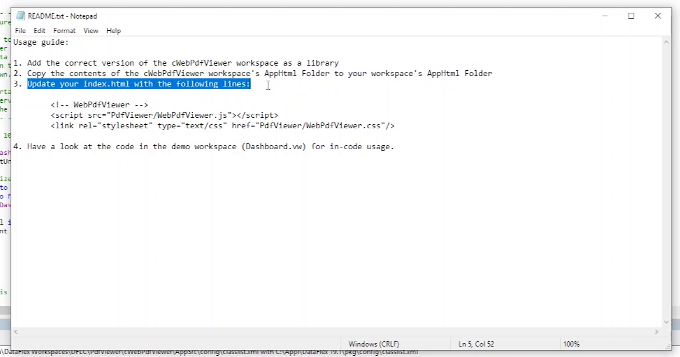Viewport: 680px width, 357px height.
Task: Place cursor in the 'Usage guide:' line
Action: (41, 42)
